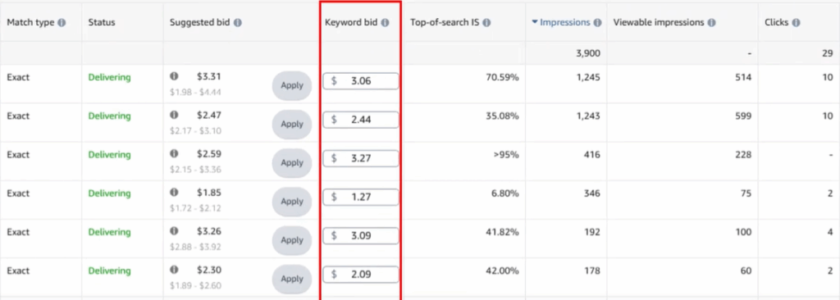
Task: Select the 41.82% top-of-search value
Action: coord(502,233)
